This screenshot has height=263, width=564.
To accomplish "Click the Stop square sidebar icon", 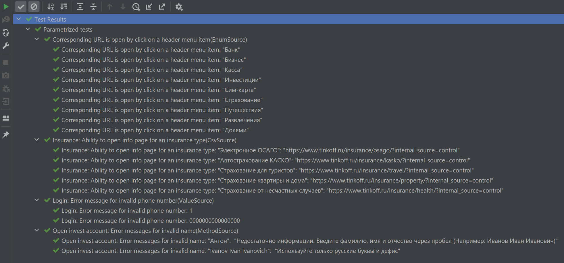I will click(6, 62).
